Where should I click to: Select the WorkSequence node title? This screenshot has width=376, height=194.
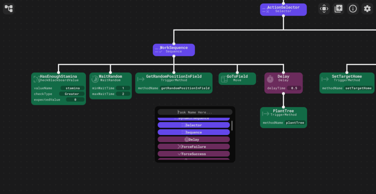point(174,48)
